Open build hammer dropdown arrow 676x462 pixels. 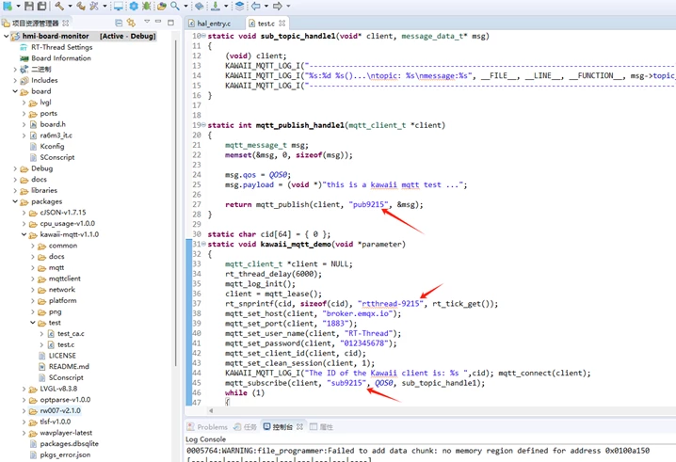(x=70, y=6)
